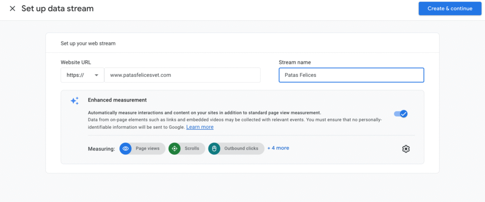The width and height of the screenshot is (485, 202).
Task: Click the Measuring: label
Action: click(101, 149)
